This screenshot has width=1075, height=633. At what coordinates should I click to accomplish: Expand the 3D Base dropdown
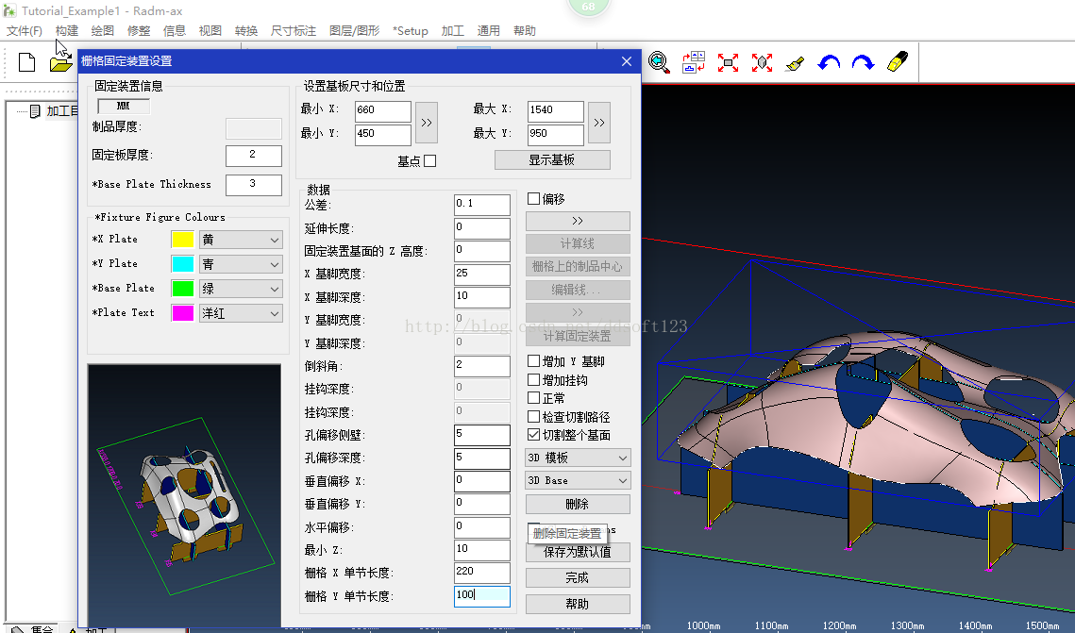[x=578, y=481]
